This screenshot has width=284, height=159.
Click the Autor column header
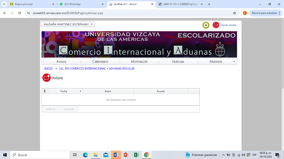[x=108, y=91]
